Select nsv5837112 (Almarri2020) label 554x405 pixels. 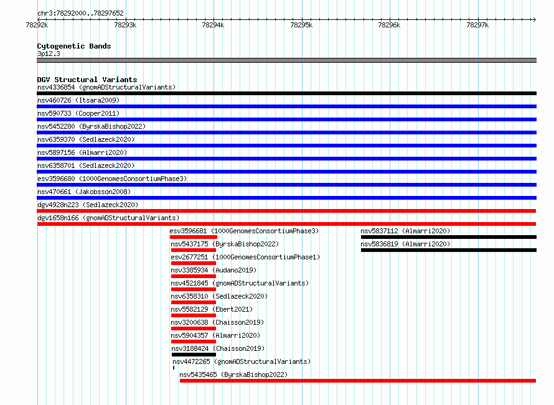pyautogui.click(x=405, y=231)
